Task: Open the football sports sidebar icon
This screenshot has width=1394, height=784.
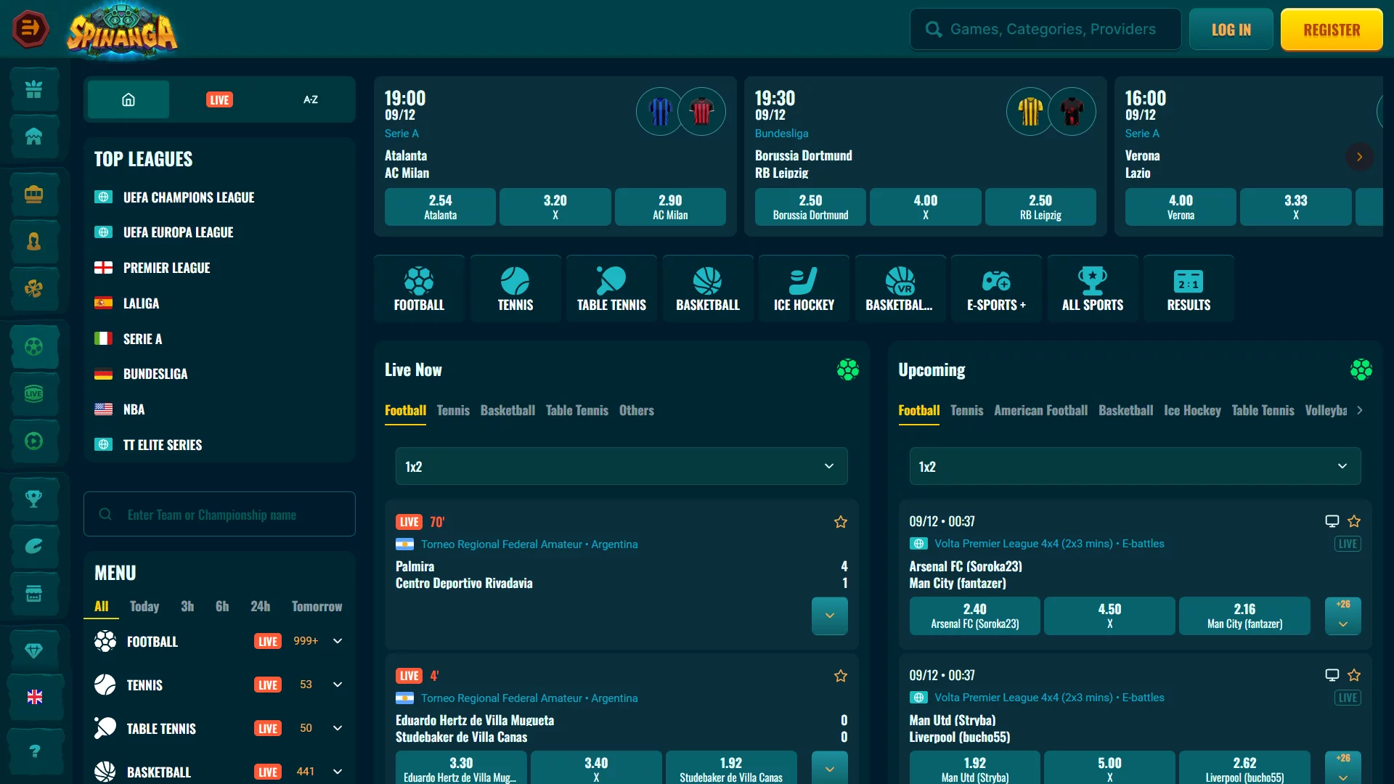Action: coord(34,346)
